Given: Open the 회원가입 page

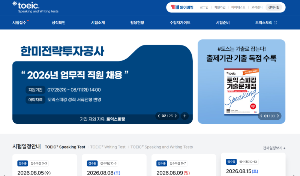Looking at the screenshot, I should 220,7.
